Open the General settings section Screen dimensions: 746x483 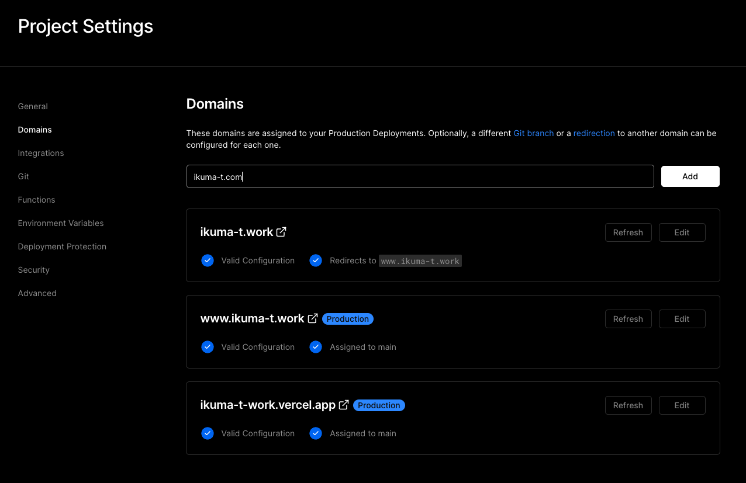pos(33,106)
